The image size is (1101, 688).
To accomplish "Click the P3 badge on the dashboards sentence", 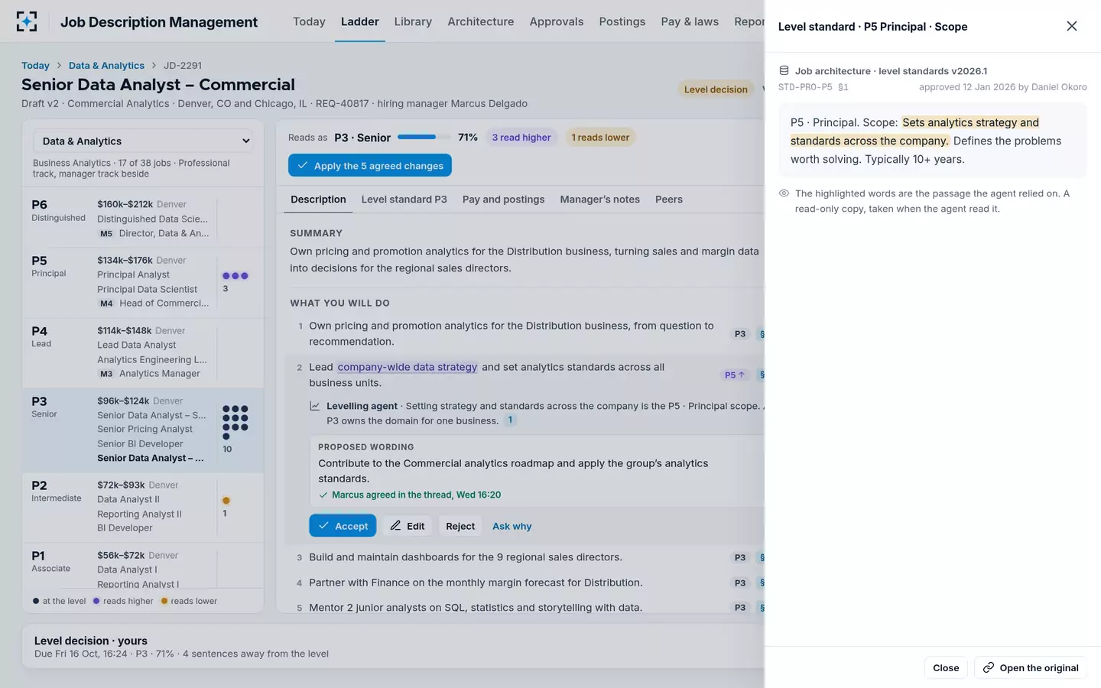I will tap(740, 557).
